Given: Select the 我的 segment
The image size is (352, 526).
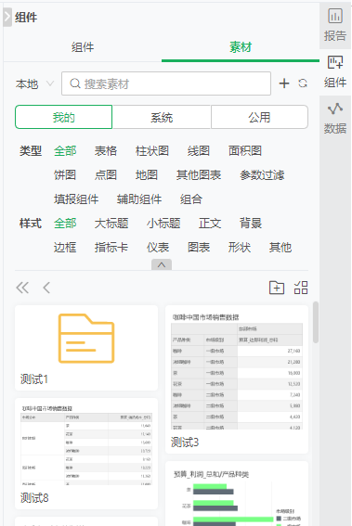Looking at the screenshot, I should pos(63,117).
